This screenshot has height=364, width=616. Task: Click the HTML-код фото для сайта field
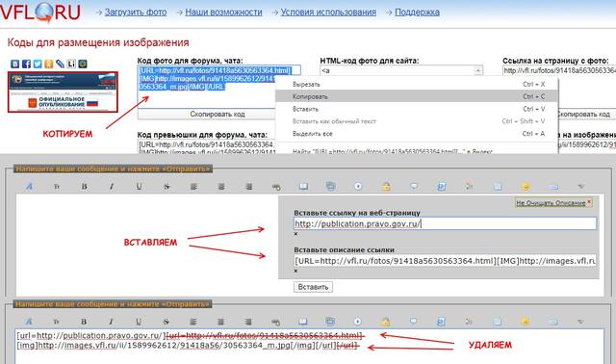401,70
